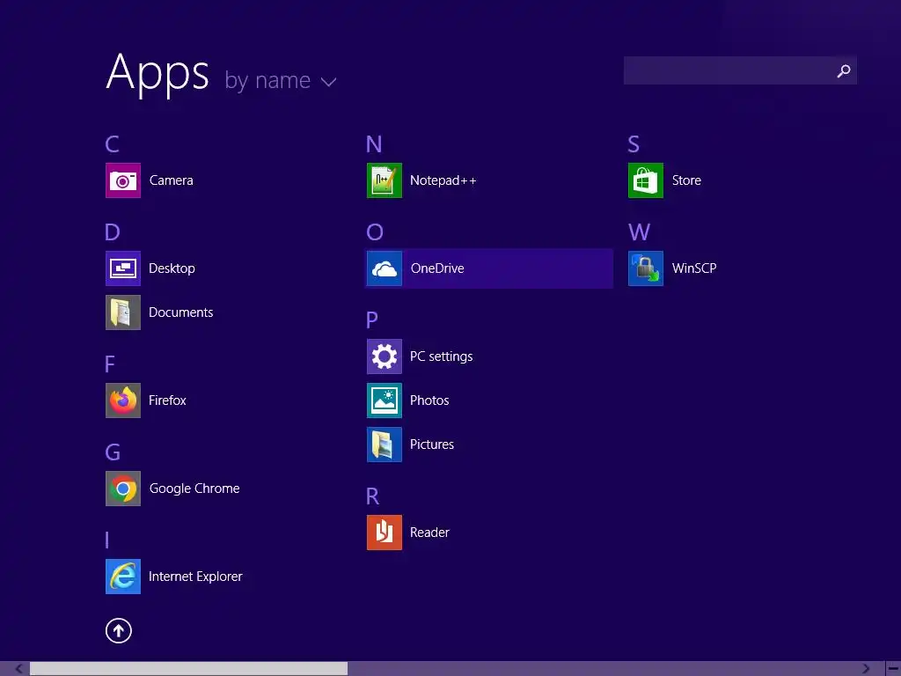
Task: Click the OneDrive cloud icon
Action: tap(385, 268)
